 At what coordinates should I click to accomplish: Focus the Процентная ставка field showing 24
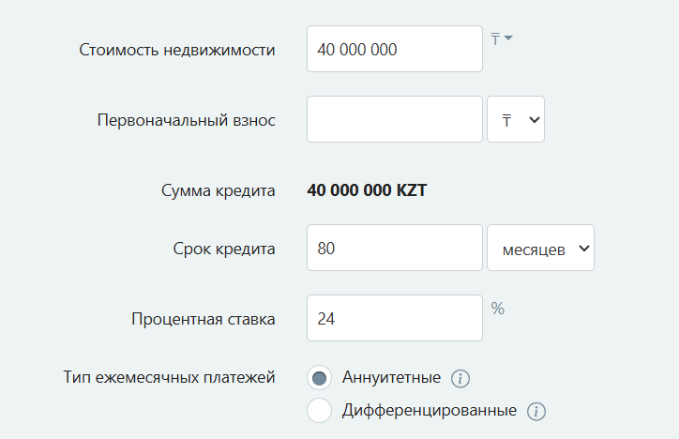[394, 319]
